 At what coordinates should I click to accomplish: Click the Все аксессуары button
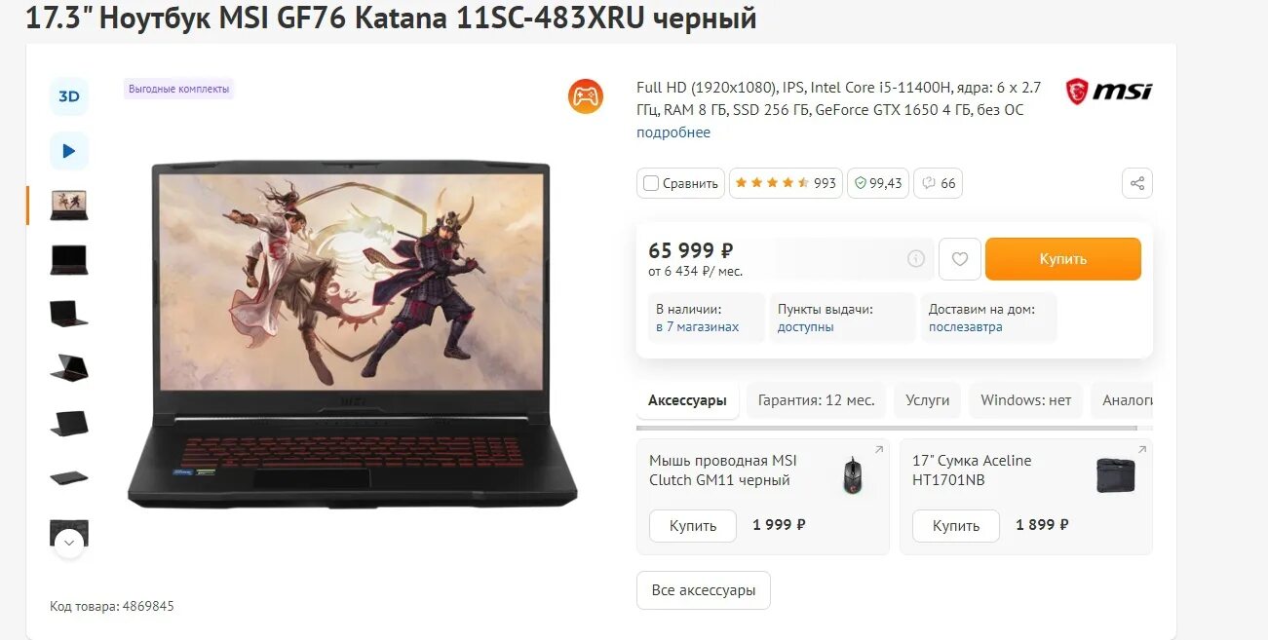click(x=704, y=590)
